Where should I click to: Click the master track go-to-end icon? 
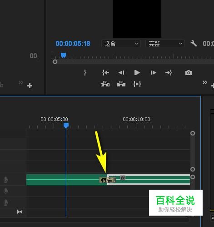20,212
